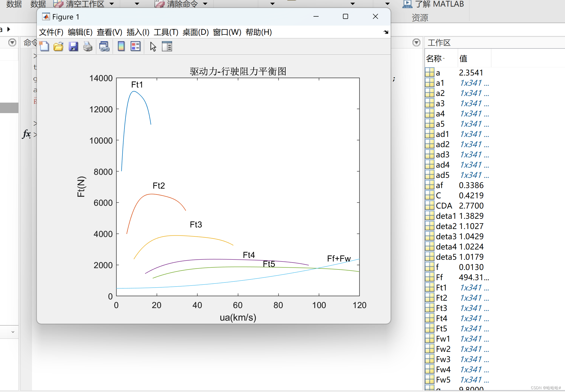The height and width of the screenshot is (392, 565).
Task: Click the Ft1 curve label in the plot
Action: tap(137, 85)
